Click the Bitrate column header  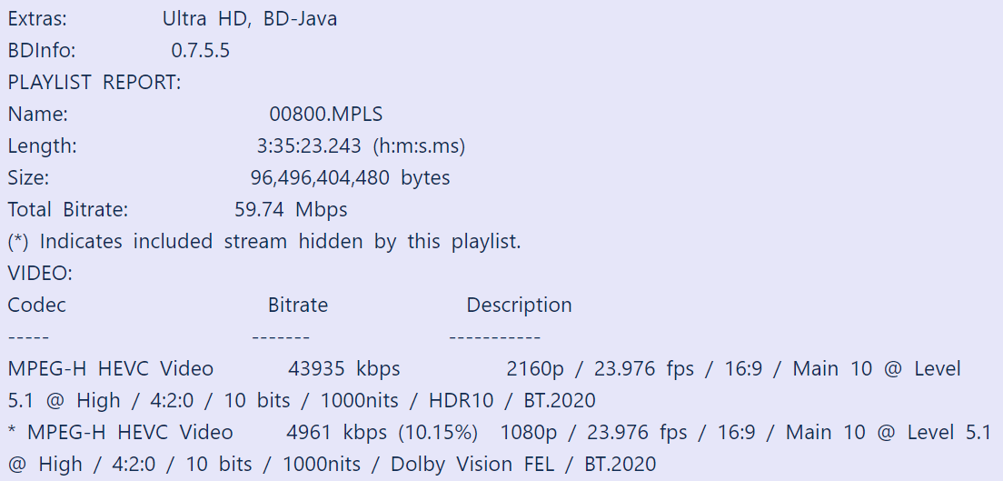click(297, 305)
